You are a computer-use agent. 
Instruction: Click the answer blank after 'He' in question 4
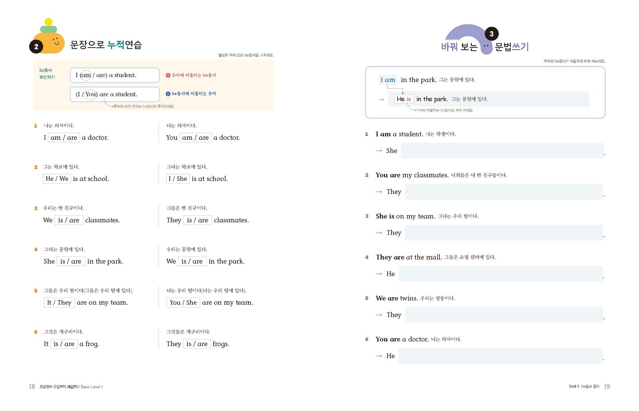(x=501, y=274)
